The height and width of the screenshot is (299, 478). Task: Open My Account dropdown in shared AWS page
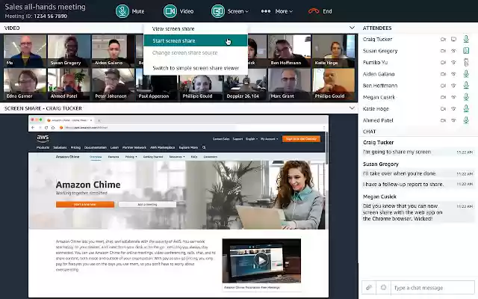269,139
